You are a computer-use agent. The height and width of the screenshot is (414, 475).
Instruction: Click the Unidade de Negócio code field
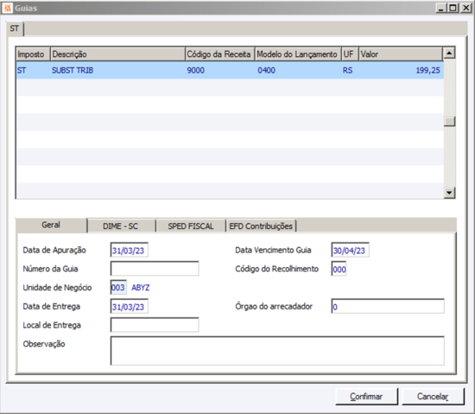coord(118,287)
